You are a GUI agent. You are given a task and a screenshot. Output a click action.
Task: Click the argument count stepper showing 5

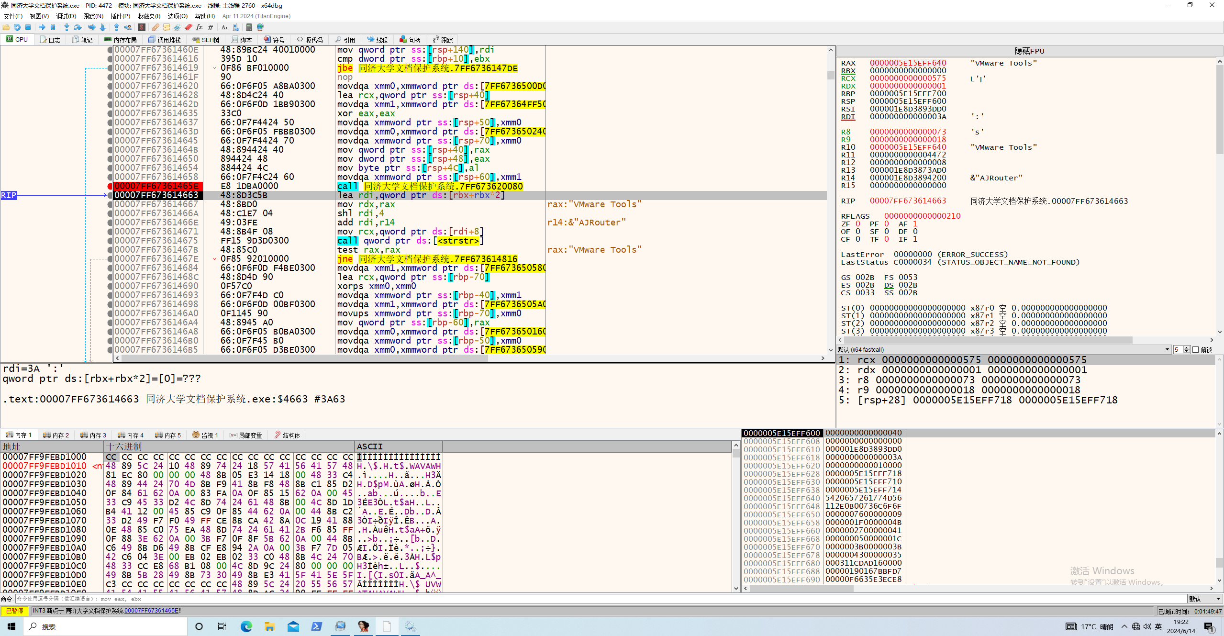(1181, 350)
